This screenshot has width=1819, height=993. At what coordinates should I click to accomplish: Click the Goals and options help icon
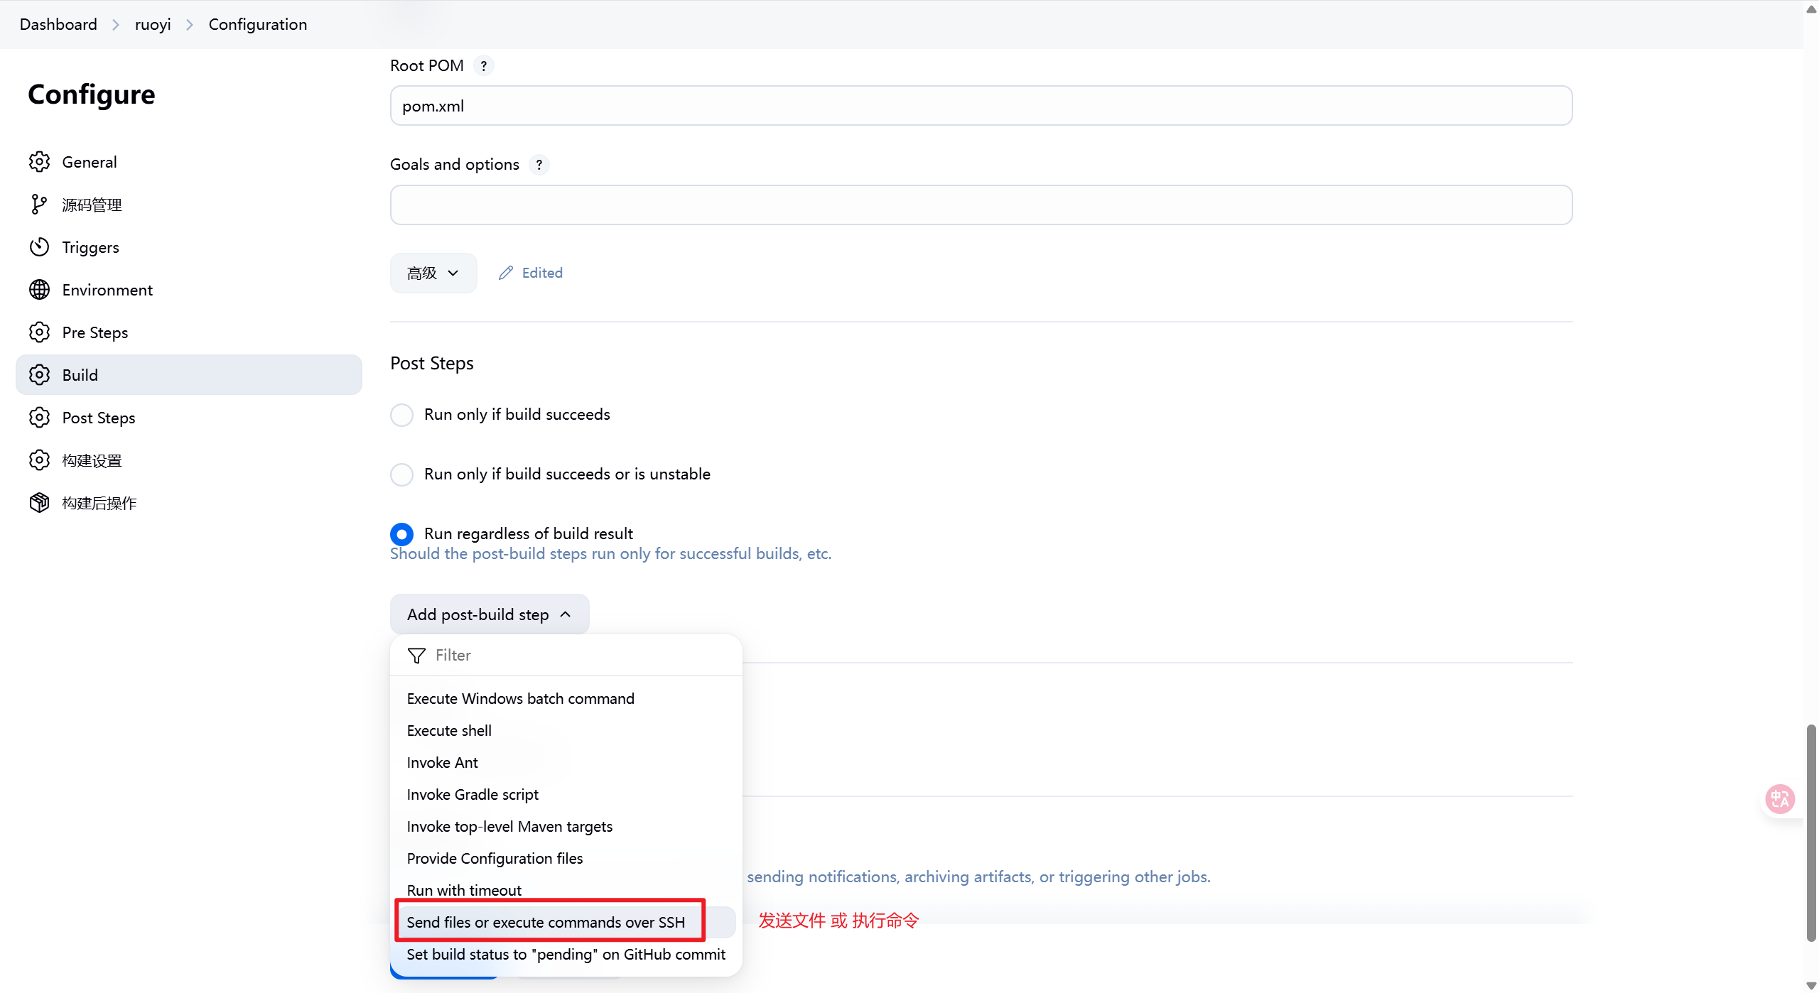539,165
